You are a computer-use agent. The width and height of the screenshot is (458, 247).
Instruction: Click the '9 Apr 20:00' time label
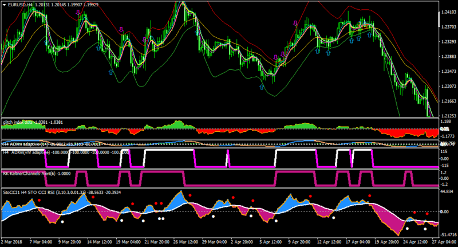(x=299, y=242)
